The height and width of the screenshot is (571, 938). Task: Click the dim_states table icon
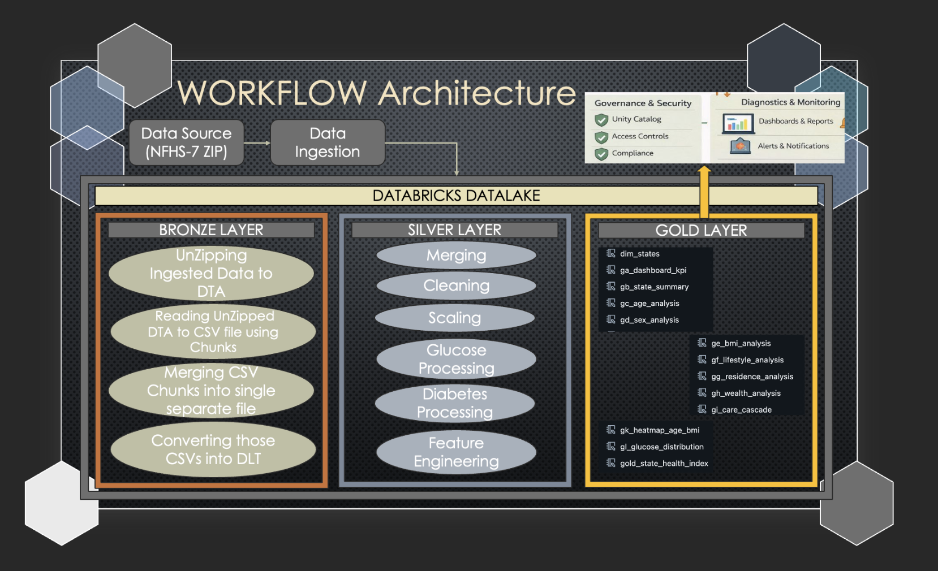point(611,253)
